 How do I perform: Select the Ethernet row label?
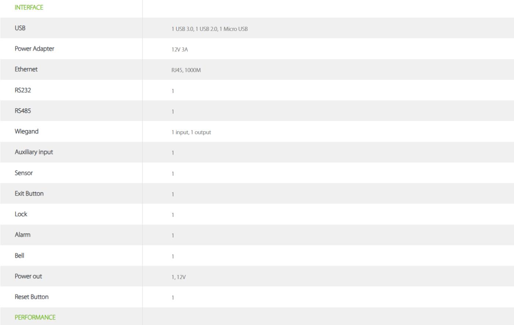tap(26, 69)
